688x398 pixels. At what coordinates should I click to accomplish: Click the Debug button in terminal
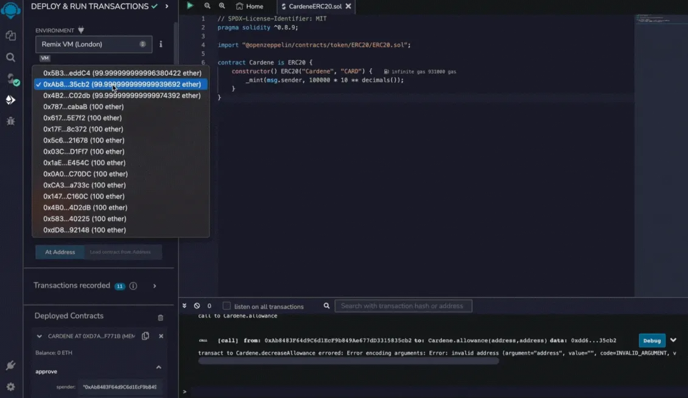point(652,341)
